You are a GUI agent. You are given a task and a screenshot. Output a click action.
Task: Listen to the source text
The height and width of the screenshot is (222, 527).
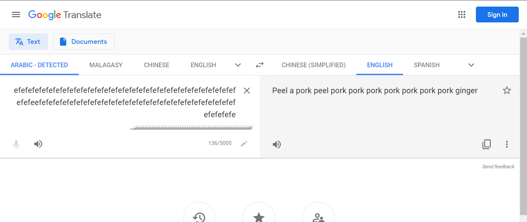38,144
